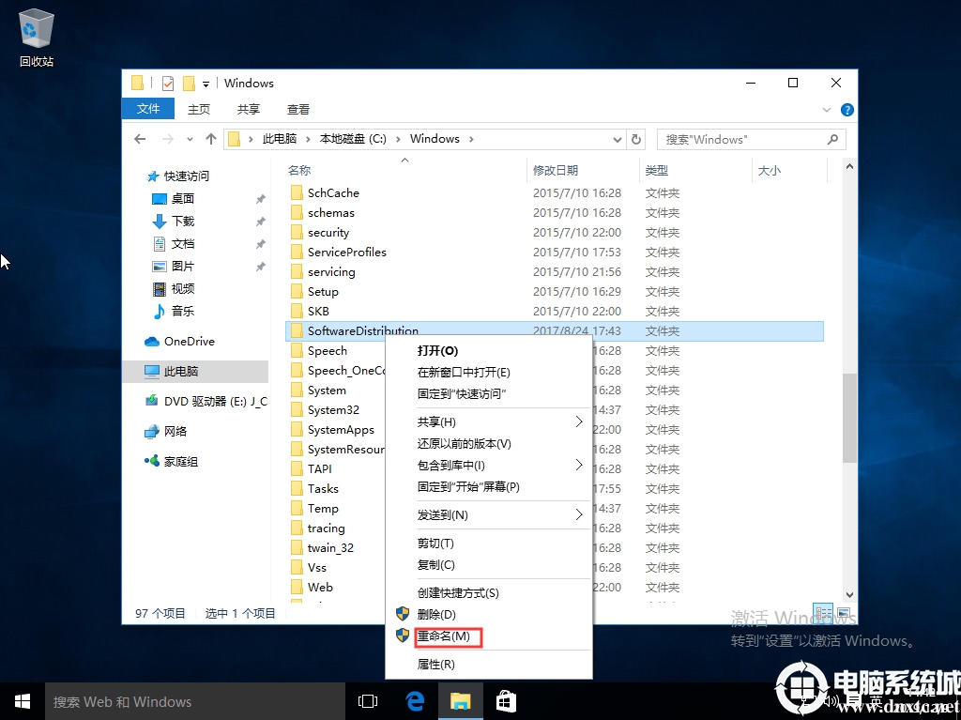This screenshot has width=961, height=720.
Task: Choose 还原以前的版本(V) in the context menu
Action: [464, 443]
